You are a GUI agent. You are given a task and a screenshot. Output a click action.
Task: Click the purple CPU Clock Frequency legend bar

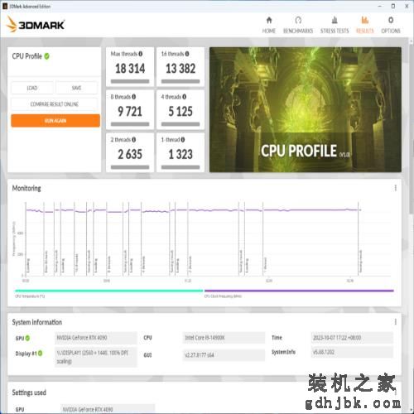point(299,291)
